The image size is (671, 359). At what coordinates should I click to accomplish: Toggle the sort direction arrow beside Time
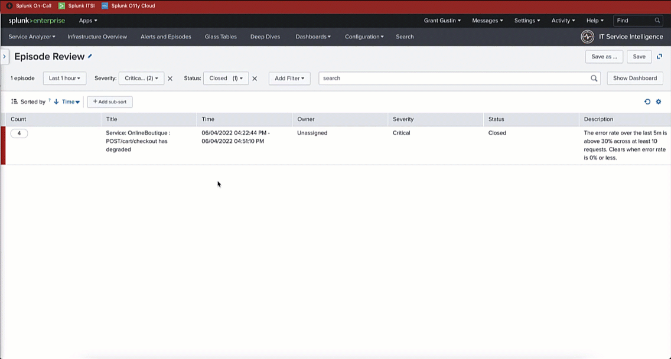click(x=56, y=102)
